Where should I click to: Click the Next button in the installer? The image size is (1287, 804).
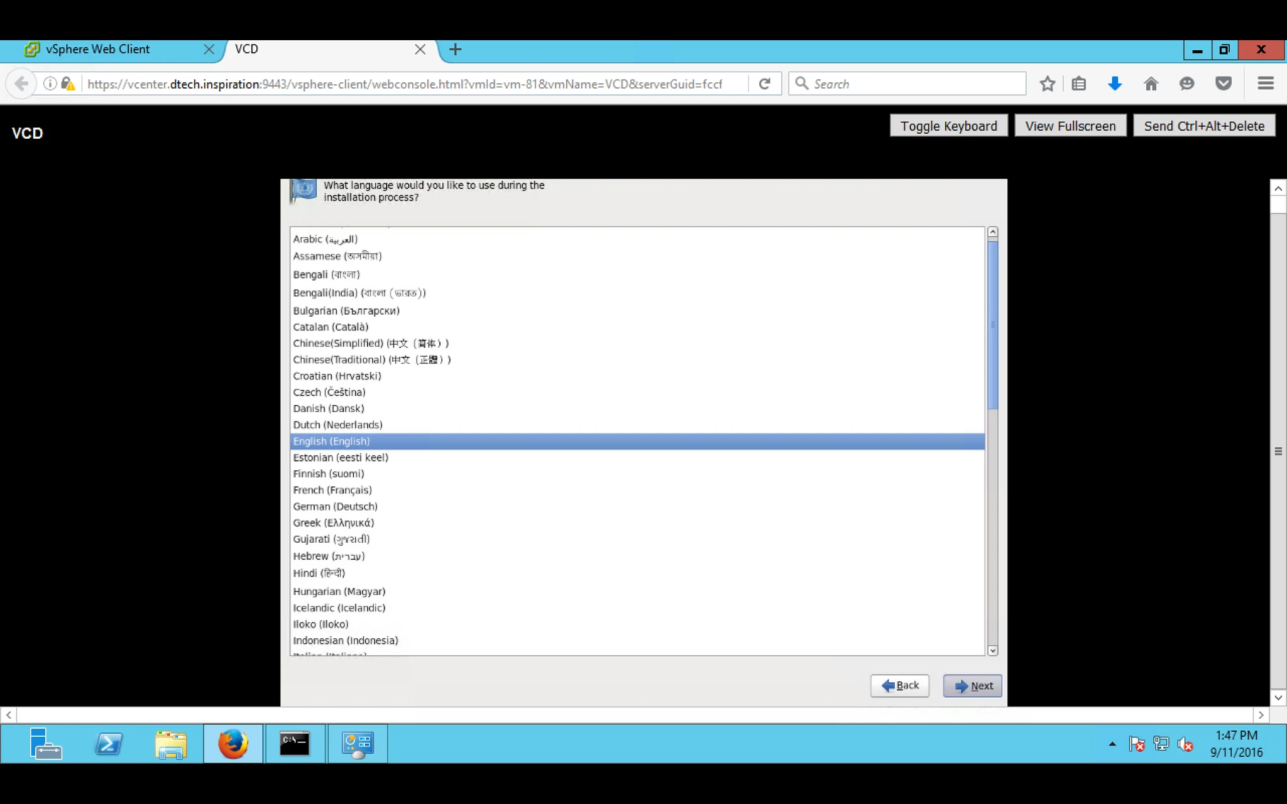click(x=972, y=686)
